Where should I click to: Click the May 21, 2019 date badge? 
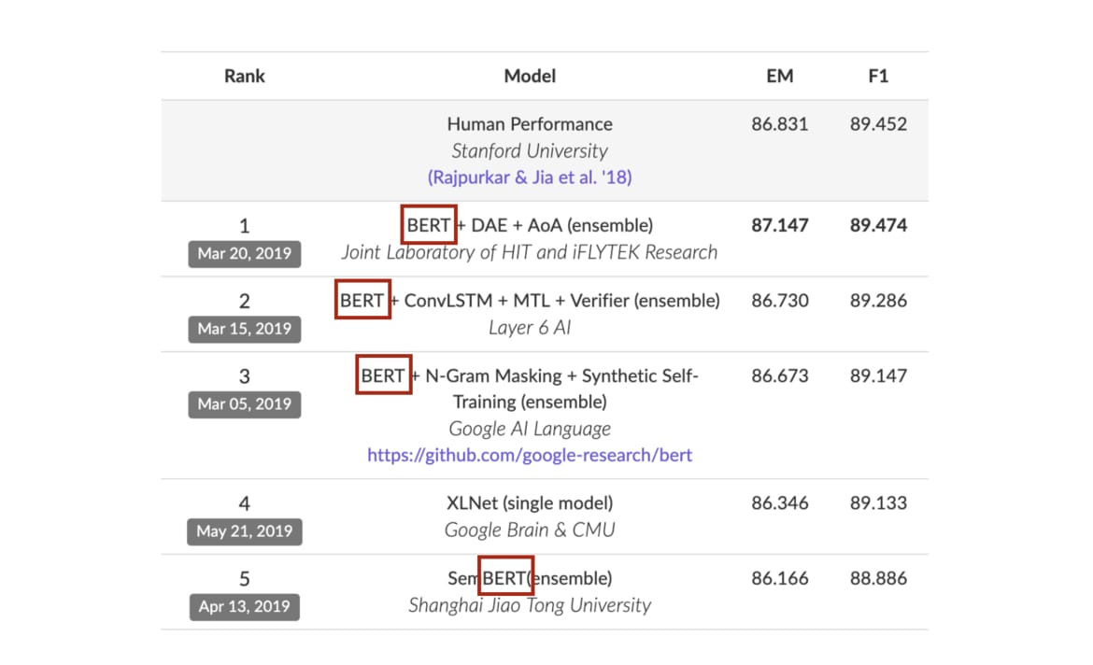pyautogui.click(x=245, y=531)
